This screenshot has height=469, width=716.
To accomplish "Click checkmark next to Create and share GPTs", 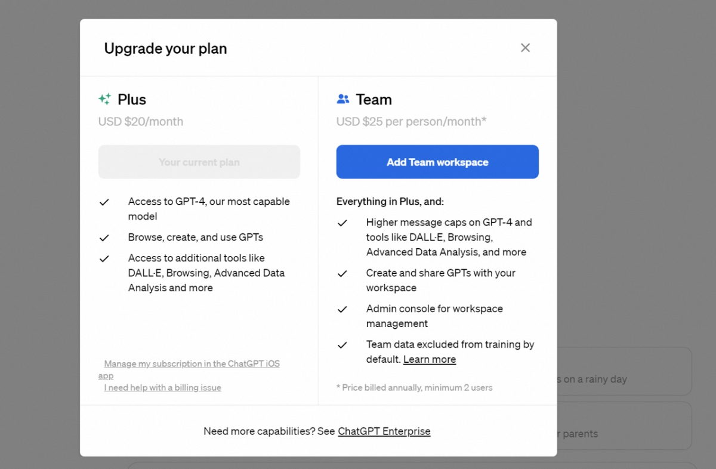I will (x=342, y=274).
